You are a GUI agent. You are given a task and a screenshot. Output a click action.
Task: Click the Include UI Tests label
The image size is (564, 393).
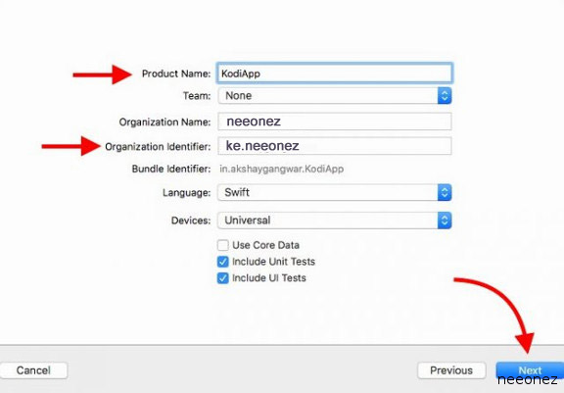tap(269, 277)
